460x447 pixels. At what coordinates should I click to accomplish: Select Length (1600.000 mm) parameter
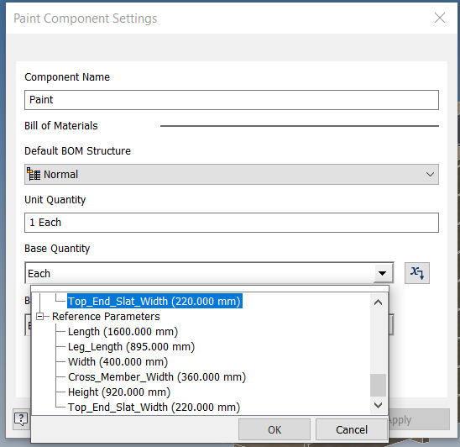(x=123, y=332)
